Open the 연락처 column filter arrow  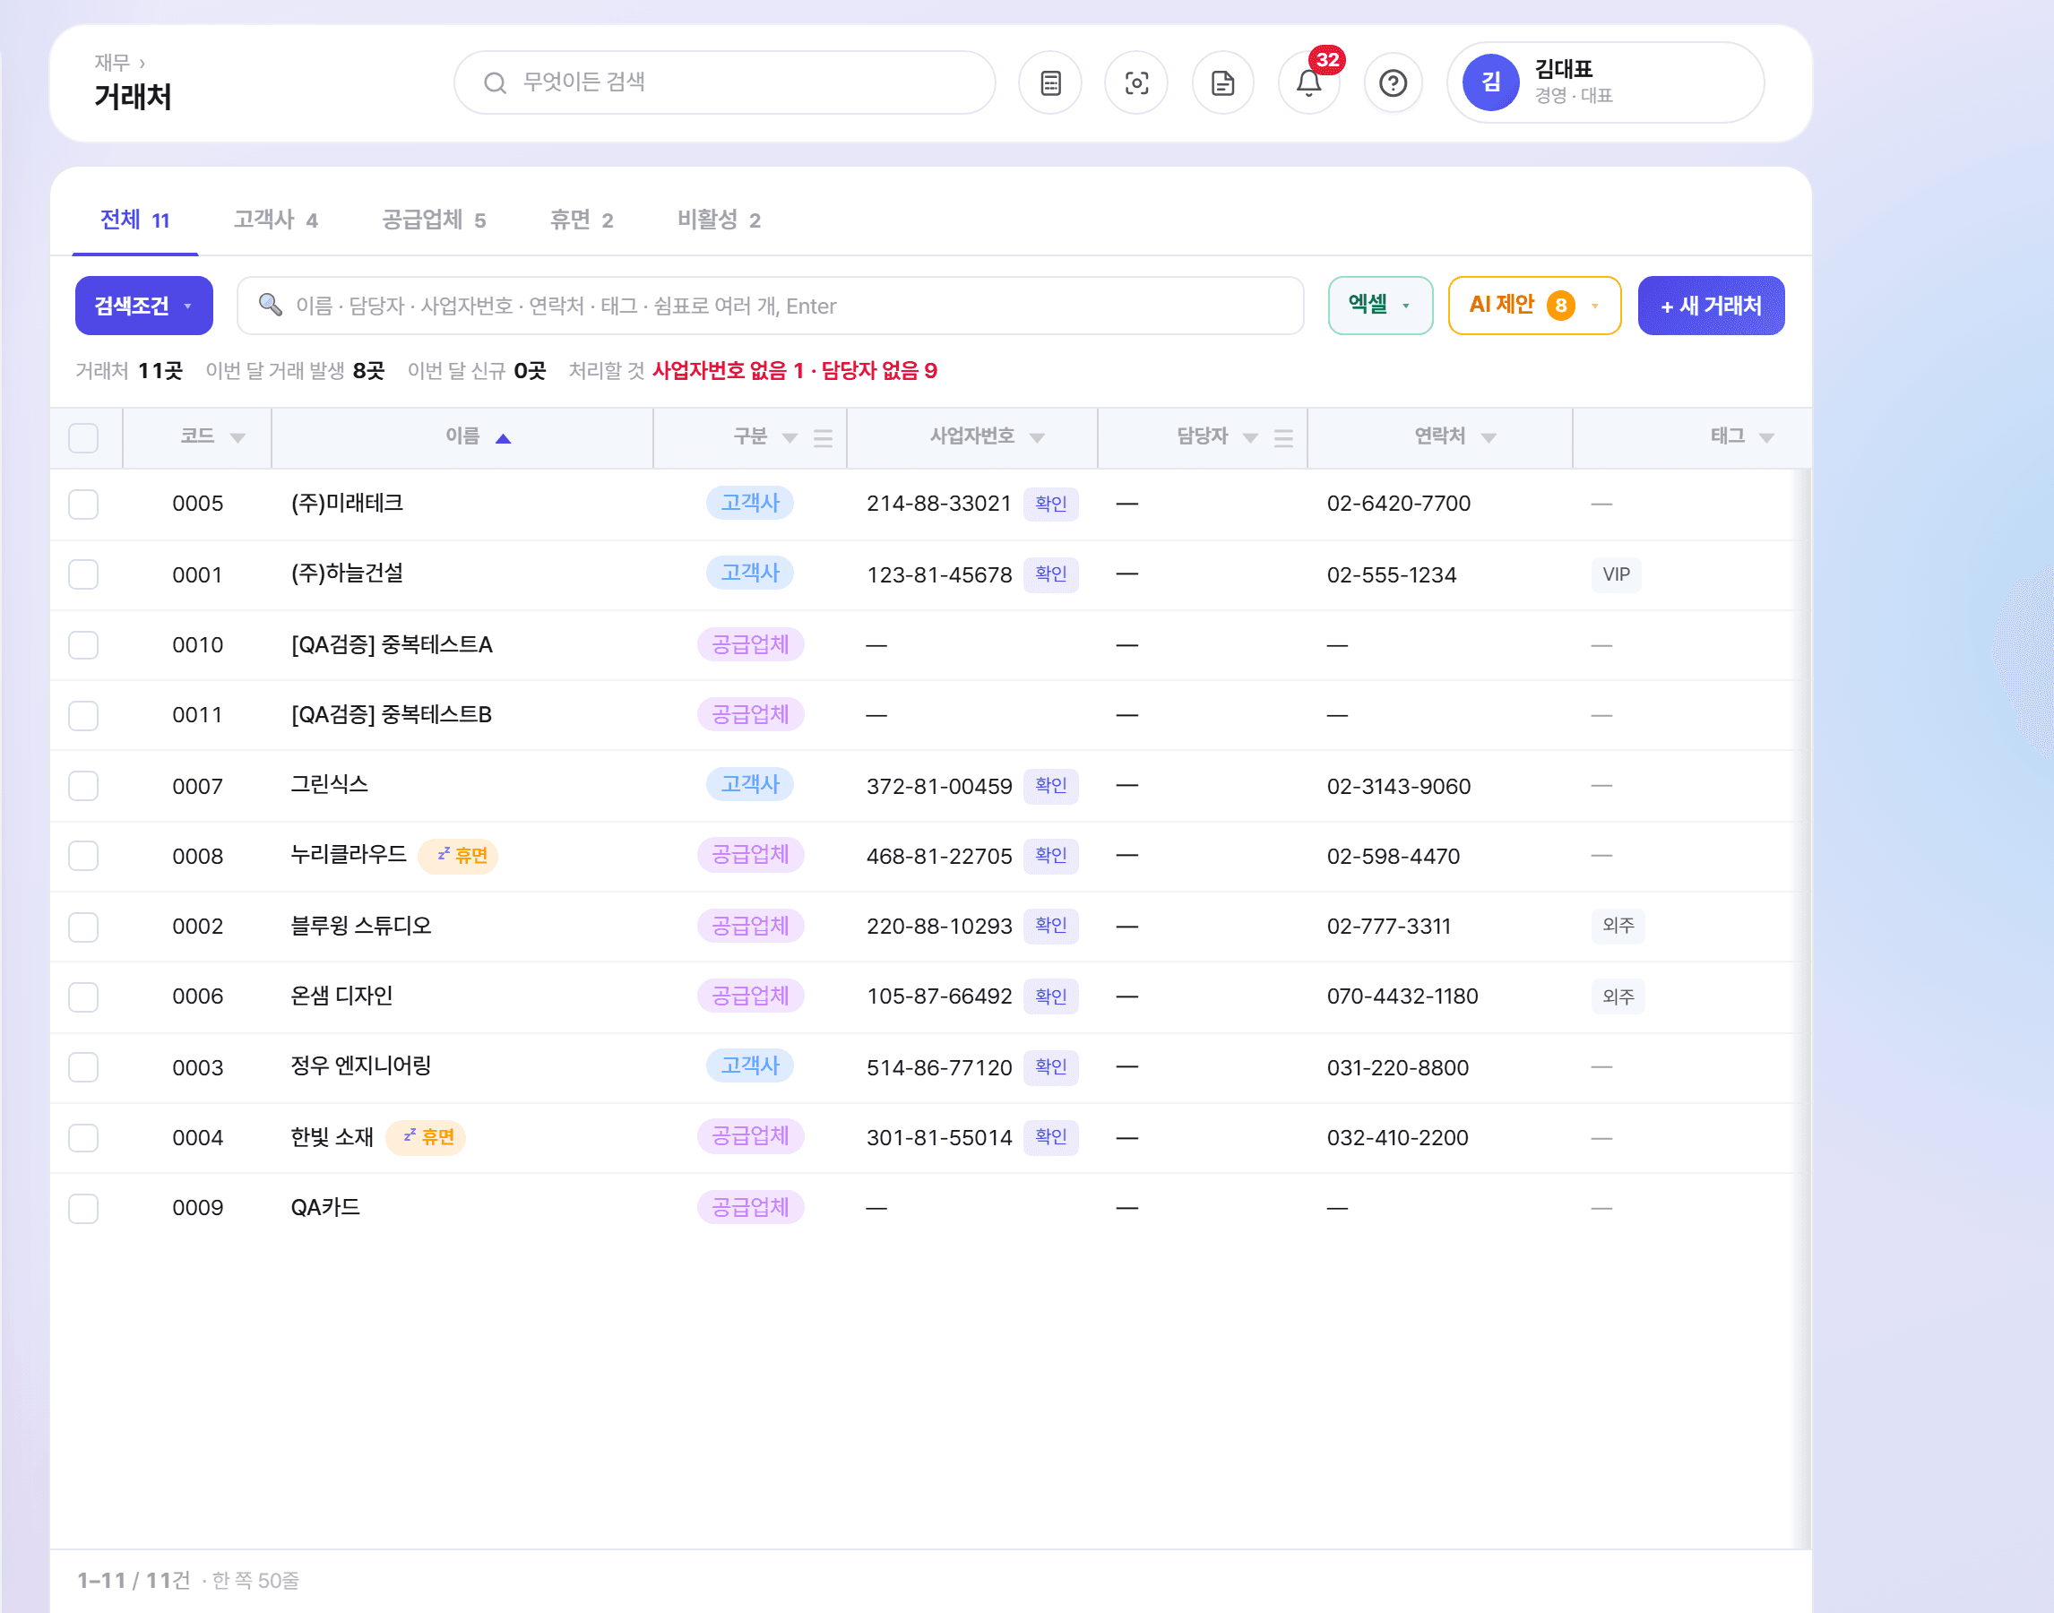coord(1489,437)
